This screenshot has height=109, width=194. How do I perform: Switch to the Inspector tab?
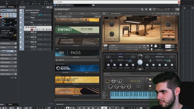(3, 7)
